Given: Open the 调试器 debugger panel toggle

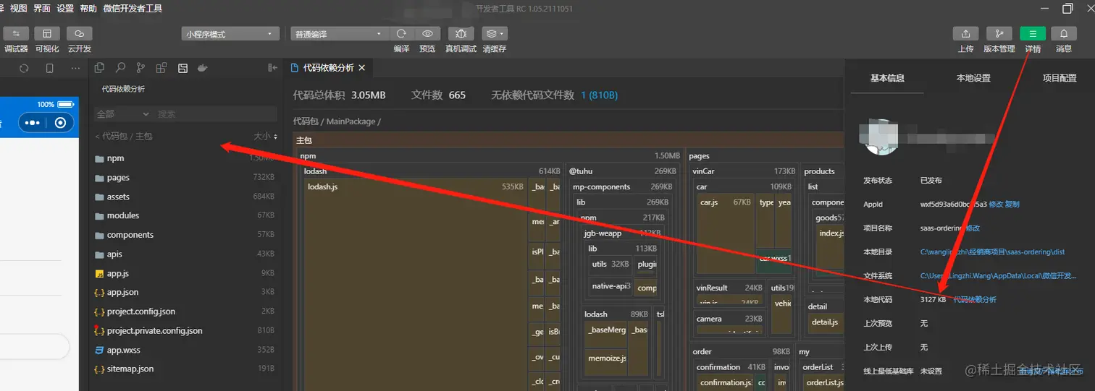Looking at the screenshot, I should [15, 34].
